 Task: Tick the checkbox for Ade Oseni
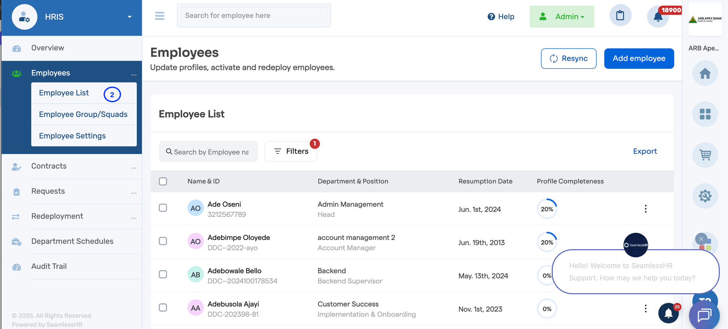coord(163,208)
